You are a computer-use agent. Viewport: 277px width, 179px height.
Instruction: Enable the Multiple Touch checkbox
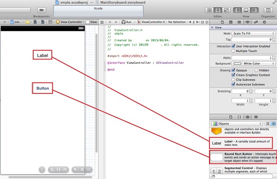point(233,51)
